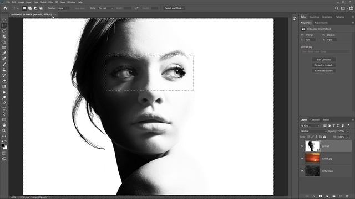Select the Pen tool

pyautogui.click(x=4, y=103)
